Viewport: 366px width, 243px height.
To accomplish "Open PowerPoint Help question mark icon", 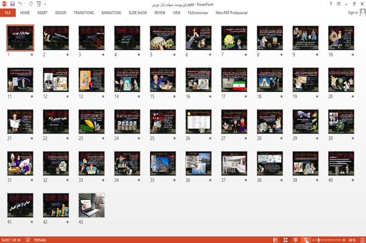I will 331,4.
